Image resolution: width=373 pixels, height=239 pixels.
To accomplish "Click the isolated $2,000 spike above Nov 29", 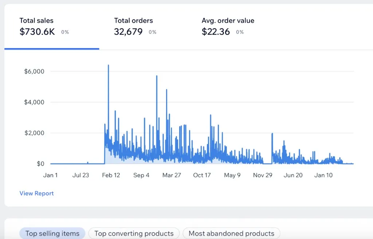I will [x=272, y=134].
